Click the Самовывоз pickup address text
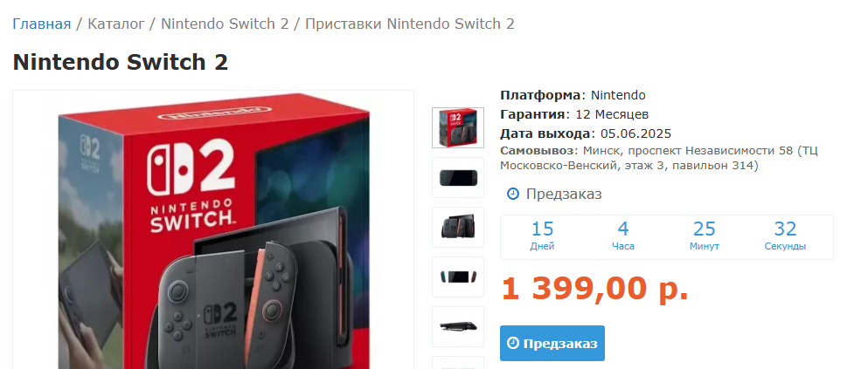The height and width of the screenshot is (369, 854). point(659,158)
